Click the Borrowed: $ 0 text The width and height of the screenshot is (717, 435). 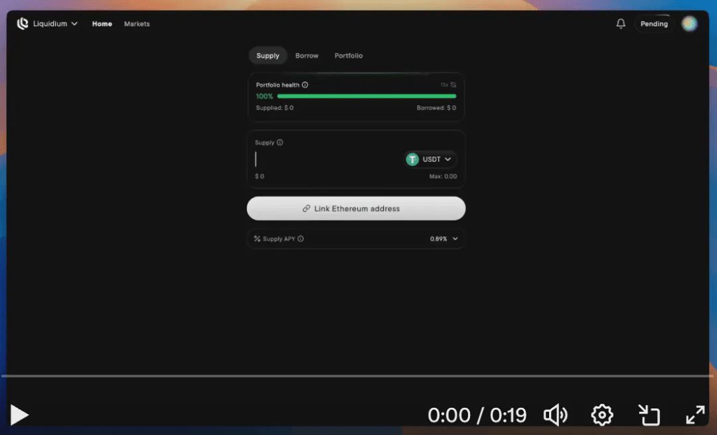(436, 108)
